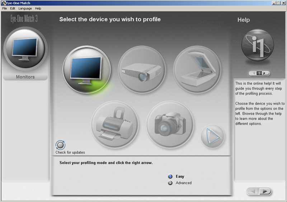Screen dimensions: 287x202
Task: Click the Monitors preview icon in sidebar
Action: 25,49
